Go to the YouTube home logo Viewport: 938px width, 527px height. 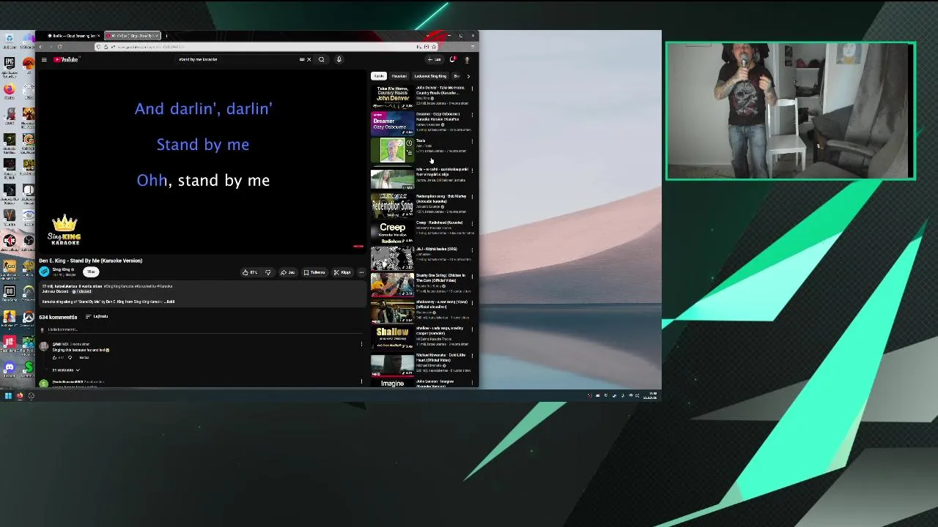65,59
